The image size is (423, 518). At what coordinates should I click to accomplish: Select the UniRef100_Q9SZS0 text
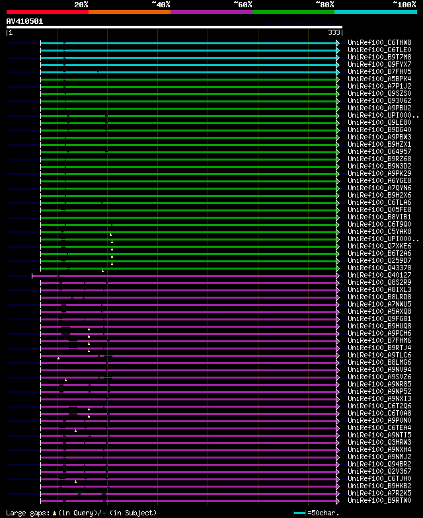click(x=379, y=94)
